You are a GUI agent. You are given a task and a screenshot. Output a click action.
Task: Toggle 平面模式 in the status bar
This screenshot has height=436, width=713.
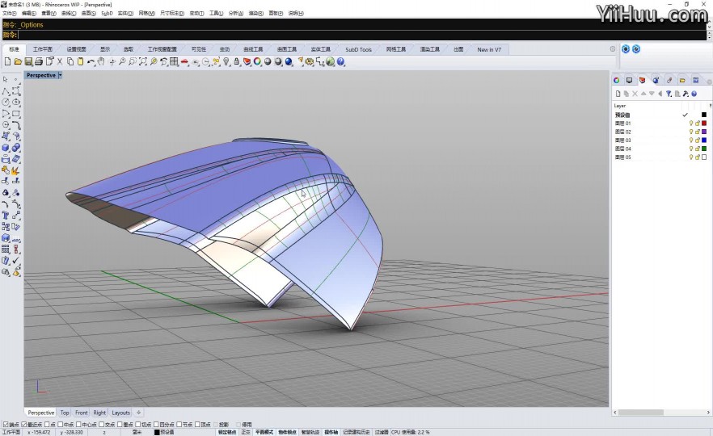click(x=264, y=433)
